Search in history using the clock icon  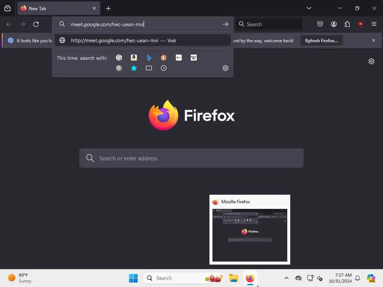(x=164, y=68)
